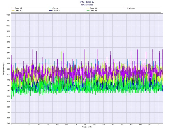Click the Core #2 legend entry

17,8
